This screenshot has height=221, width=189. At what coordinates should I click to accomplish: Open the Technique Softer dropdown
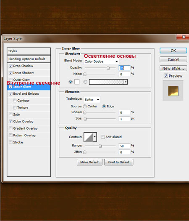point(92,99)
